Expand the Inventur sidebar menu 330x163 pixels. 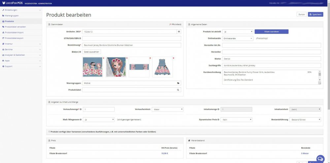click(21, 44)
